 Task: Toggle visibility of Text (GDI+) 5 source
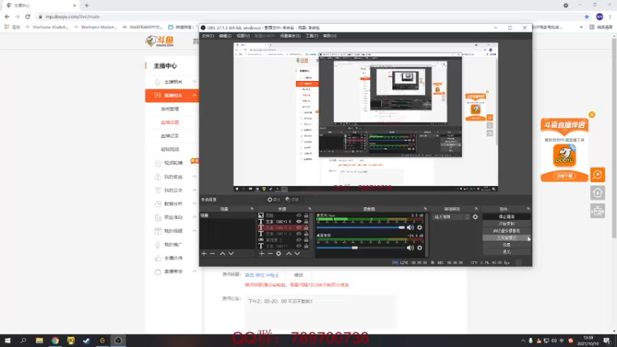tap(298, 221)
